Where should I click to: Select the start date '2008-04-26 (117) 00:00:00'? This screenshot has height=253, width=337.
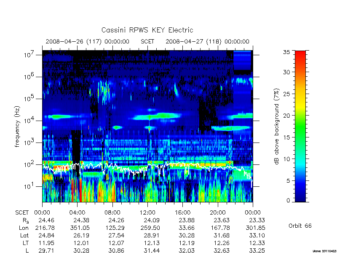click(x=88, y=41)
